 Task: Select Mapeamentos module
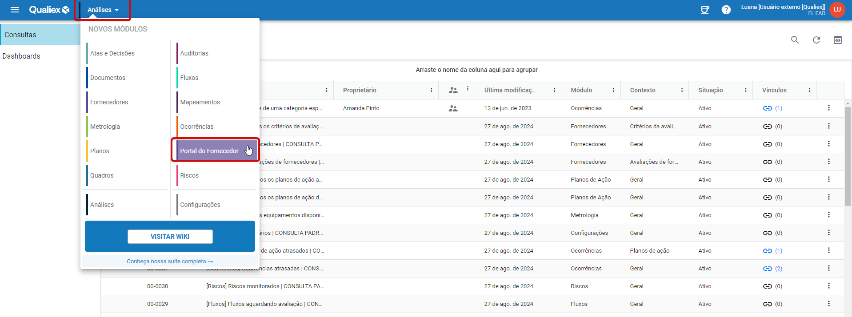tap(216, 102)
